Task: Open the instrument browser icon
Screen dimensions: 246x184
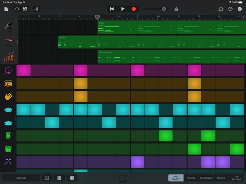Action: [x=17, y=9]
